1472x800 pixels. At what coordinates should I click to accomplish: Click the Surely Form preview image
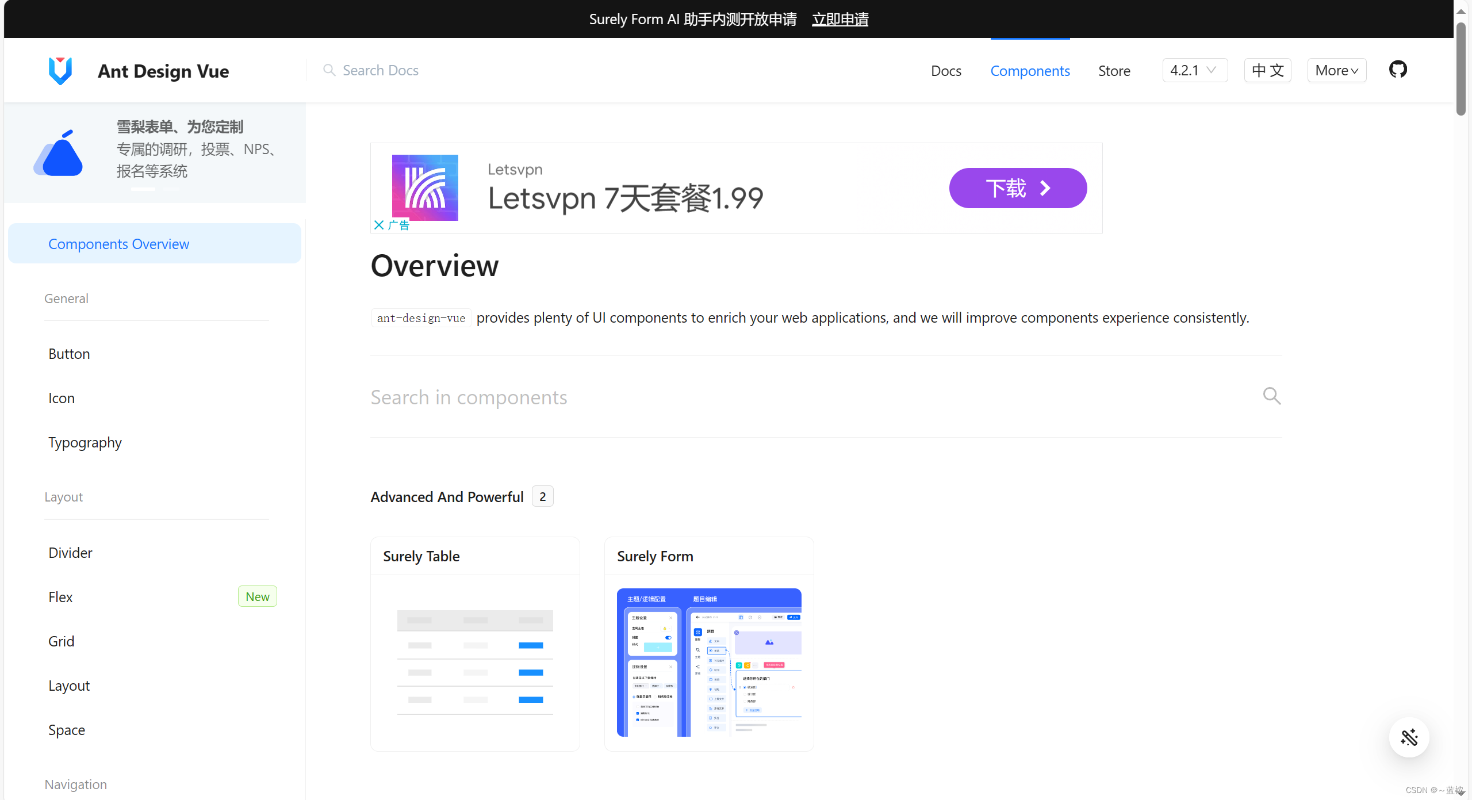[x=709, y=662]
